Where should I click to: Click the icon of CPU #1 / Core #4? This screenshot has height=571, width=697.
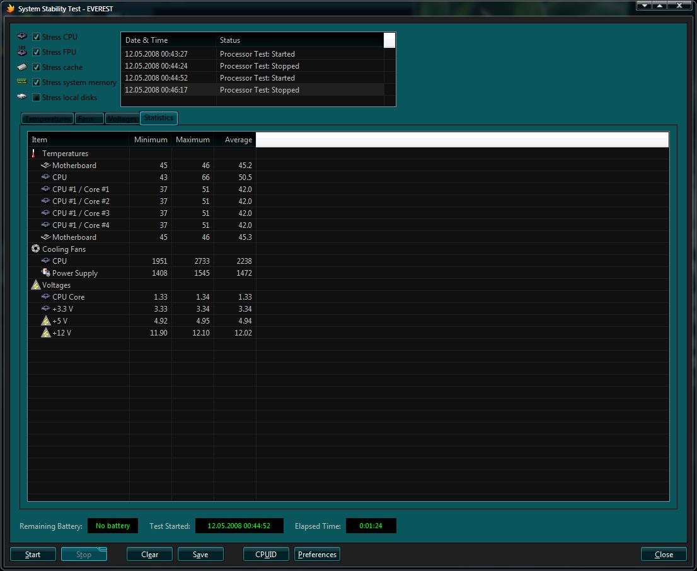pos(45,225)
